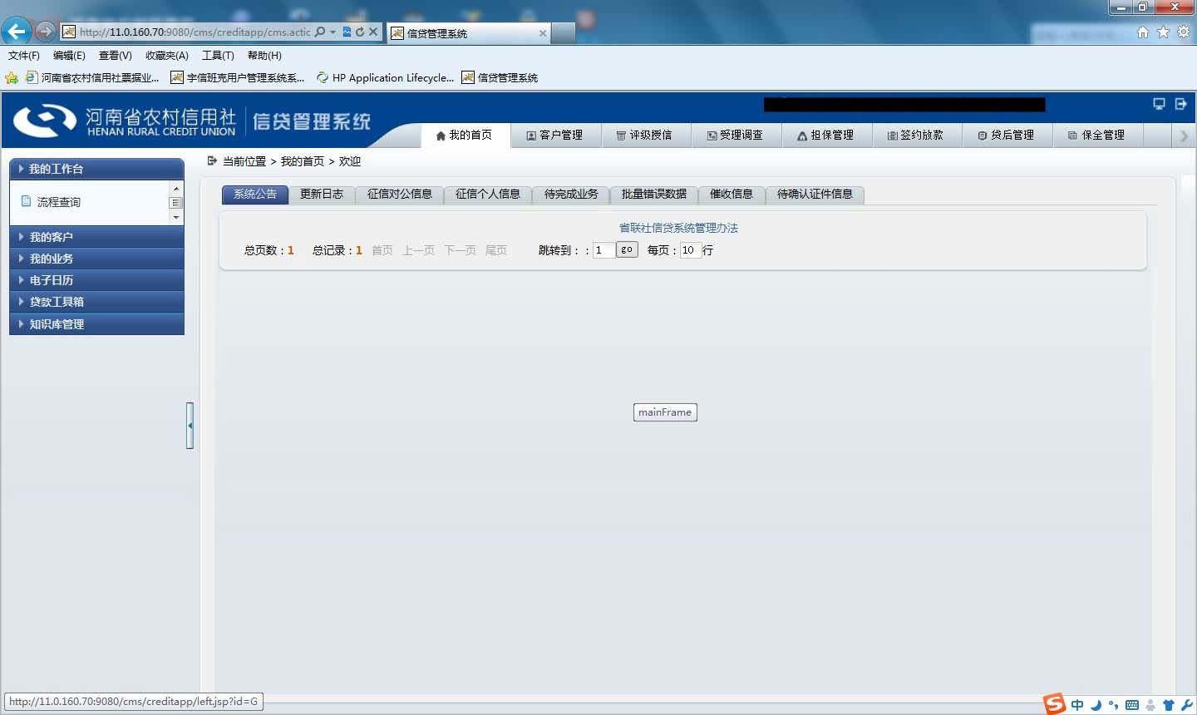Expand 我的业务 section
Viewport: 1197px width, 715px height.
(x=96, y=259)
